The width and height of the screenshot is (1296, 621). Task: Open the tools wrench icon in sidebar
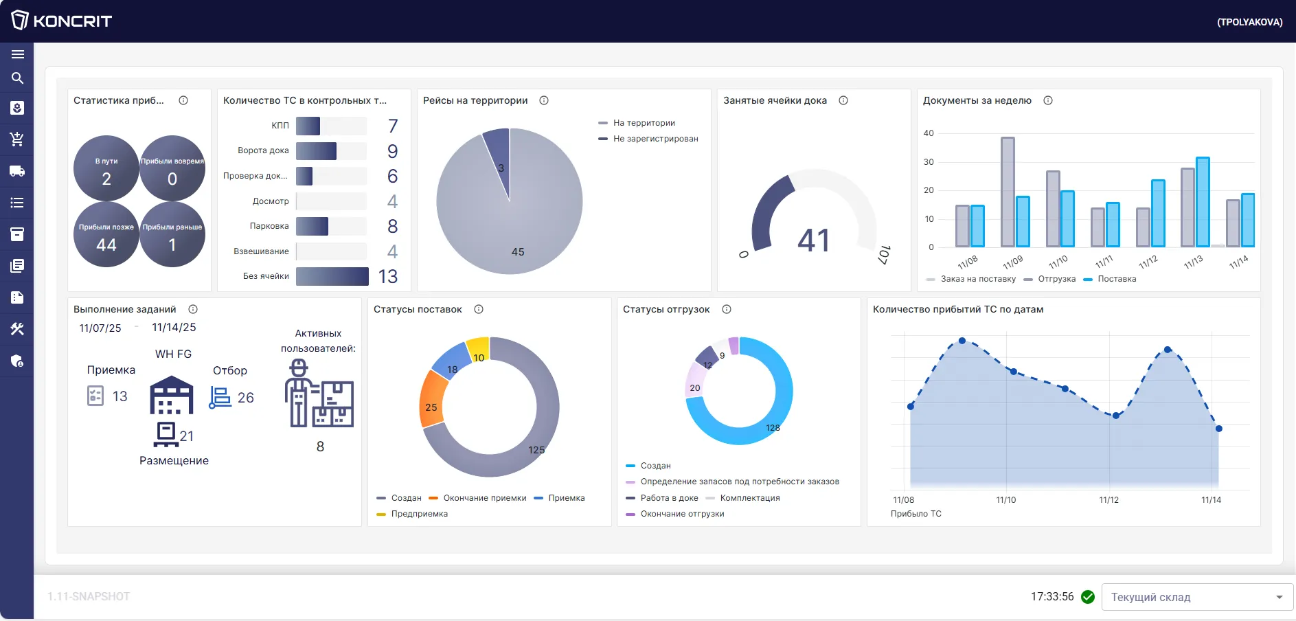point(17,329)
